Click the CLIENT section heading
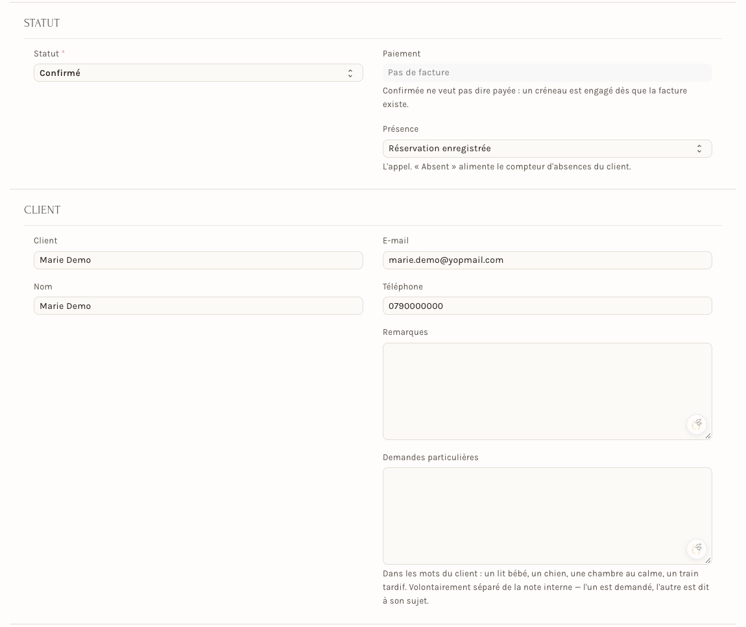This screenshot has width=746, height=627. tap(42, 210)
